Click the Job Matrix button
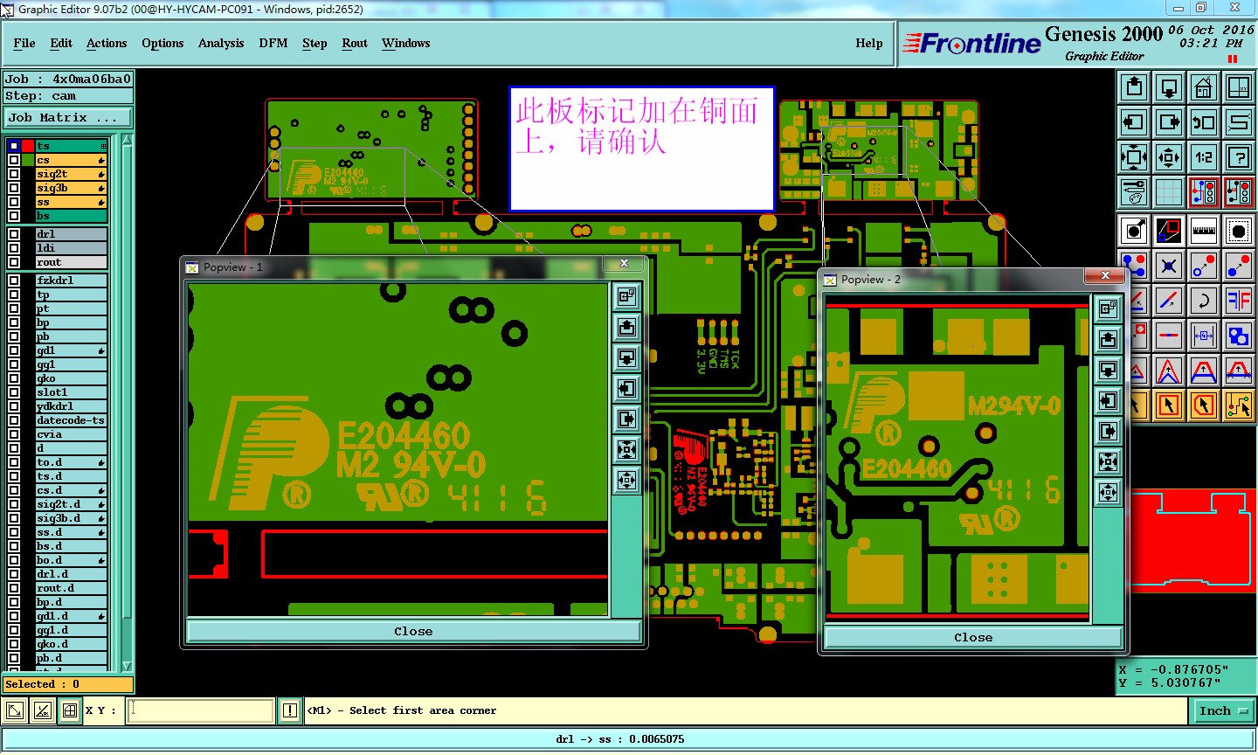The height and width of the screenshot is (755, 1258). [x=68, y=117]
